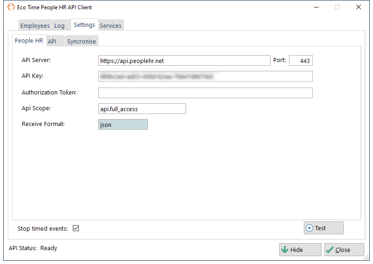
Task: Click the green arrow icon on Hide
Action: click(285, 250)
